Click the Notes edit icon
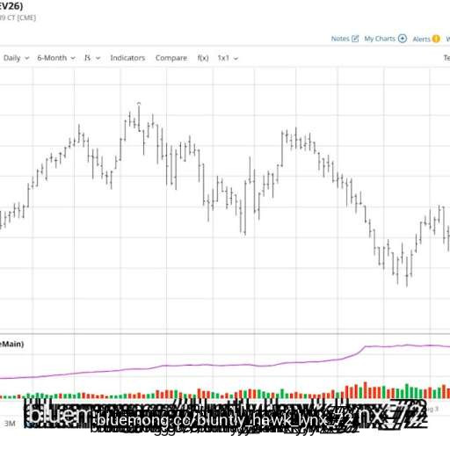This screenshot has width=450, height=450. click(355, 39)
